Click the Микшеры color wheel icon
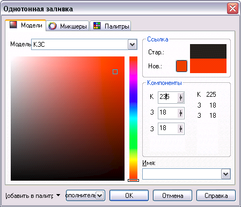241x207 pixels. click(x=52, y=26)
